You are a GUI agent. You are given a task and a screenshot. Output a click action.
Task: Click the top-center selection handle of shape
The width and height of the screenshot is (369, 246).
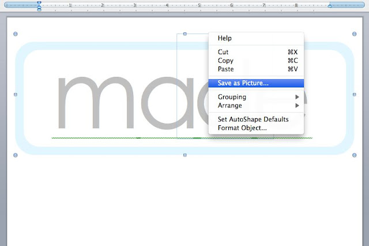tap(185, 34)
